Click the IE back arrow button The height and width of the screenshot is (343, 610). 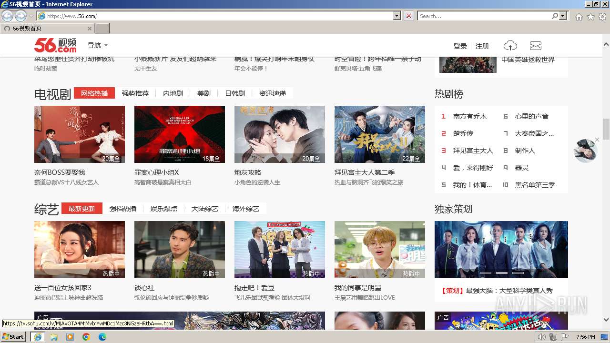(x=7, y=16)
